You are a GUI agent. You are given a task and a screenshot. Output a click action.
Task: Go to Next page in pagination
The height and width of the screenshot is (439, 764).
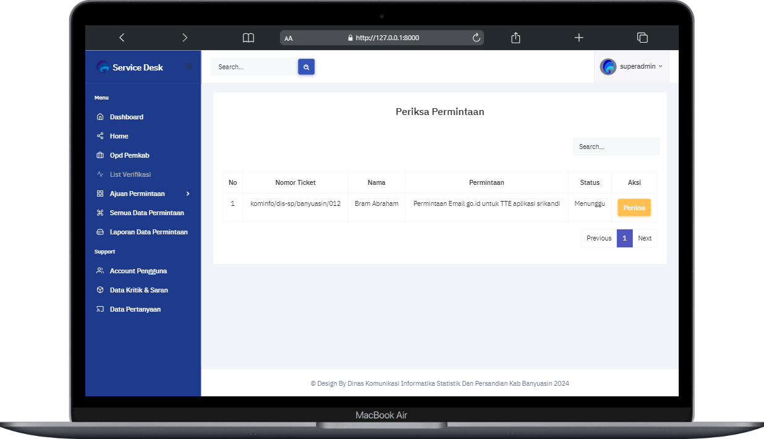click(x=645, y=238)
